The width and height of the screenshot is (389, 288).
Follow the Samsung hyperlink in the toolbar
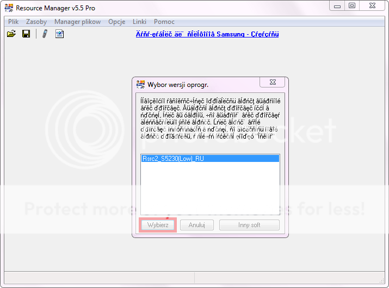pyautogui.click(x=207, y=34)
